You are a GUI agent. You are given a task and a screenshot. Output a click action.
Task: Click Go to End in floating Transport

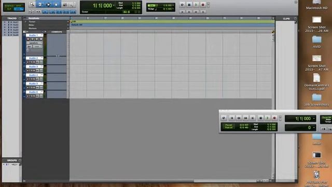click(x=253, y=118)
